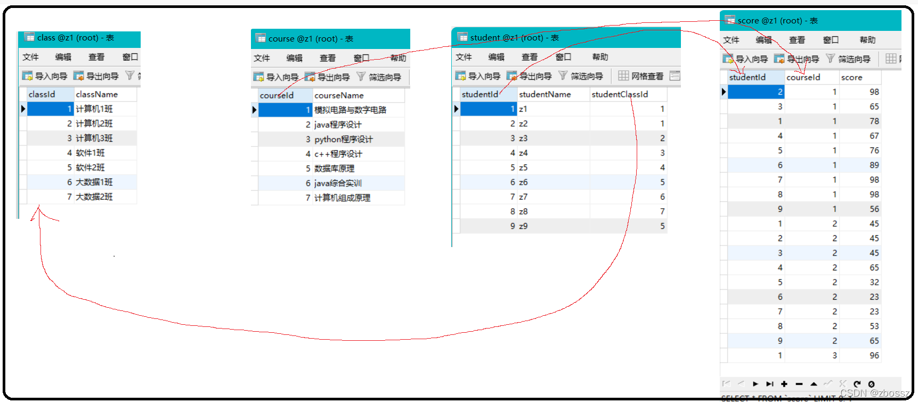Viewport: 918px width, 402px height.
Task: Open 导出向导 in the class window
Action: point(96,76)
